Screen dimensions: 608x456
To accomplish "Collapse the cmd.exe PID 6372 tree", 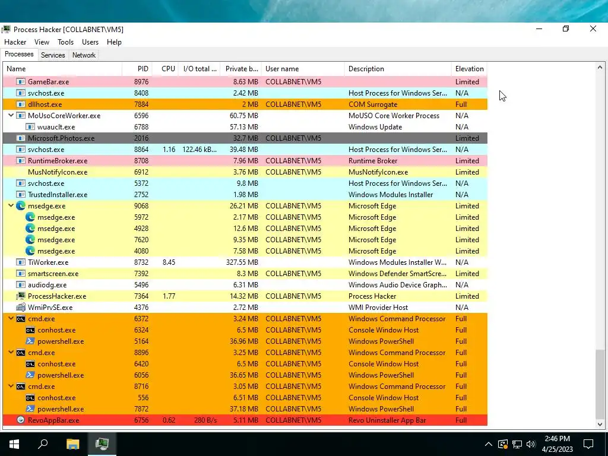I will [x=11, y=319].
